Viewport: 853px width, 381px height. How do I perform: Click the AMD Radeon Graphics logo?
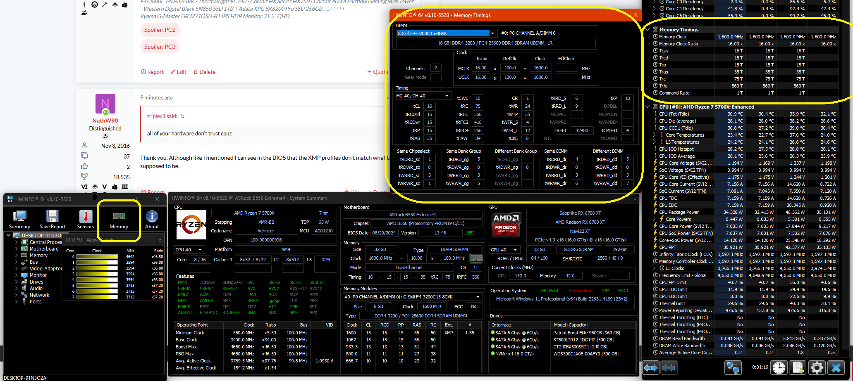pyautogui.click(x=506, y=225)
